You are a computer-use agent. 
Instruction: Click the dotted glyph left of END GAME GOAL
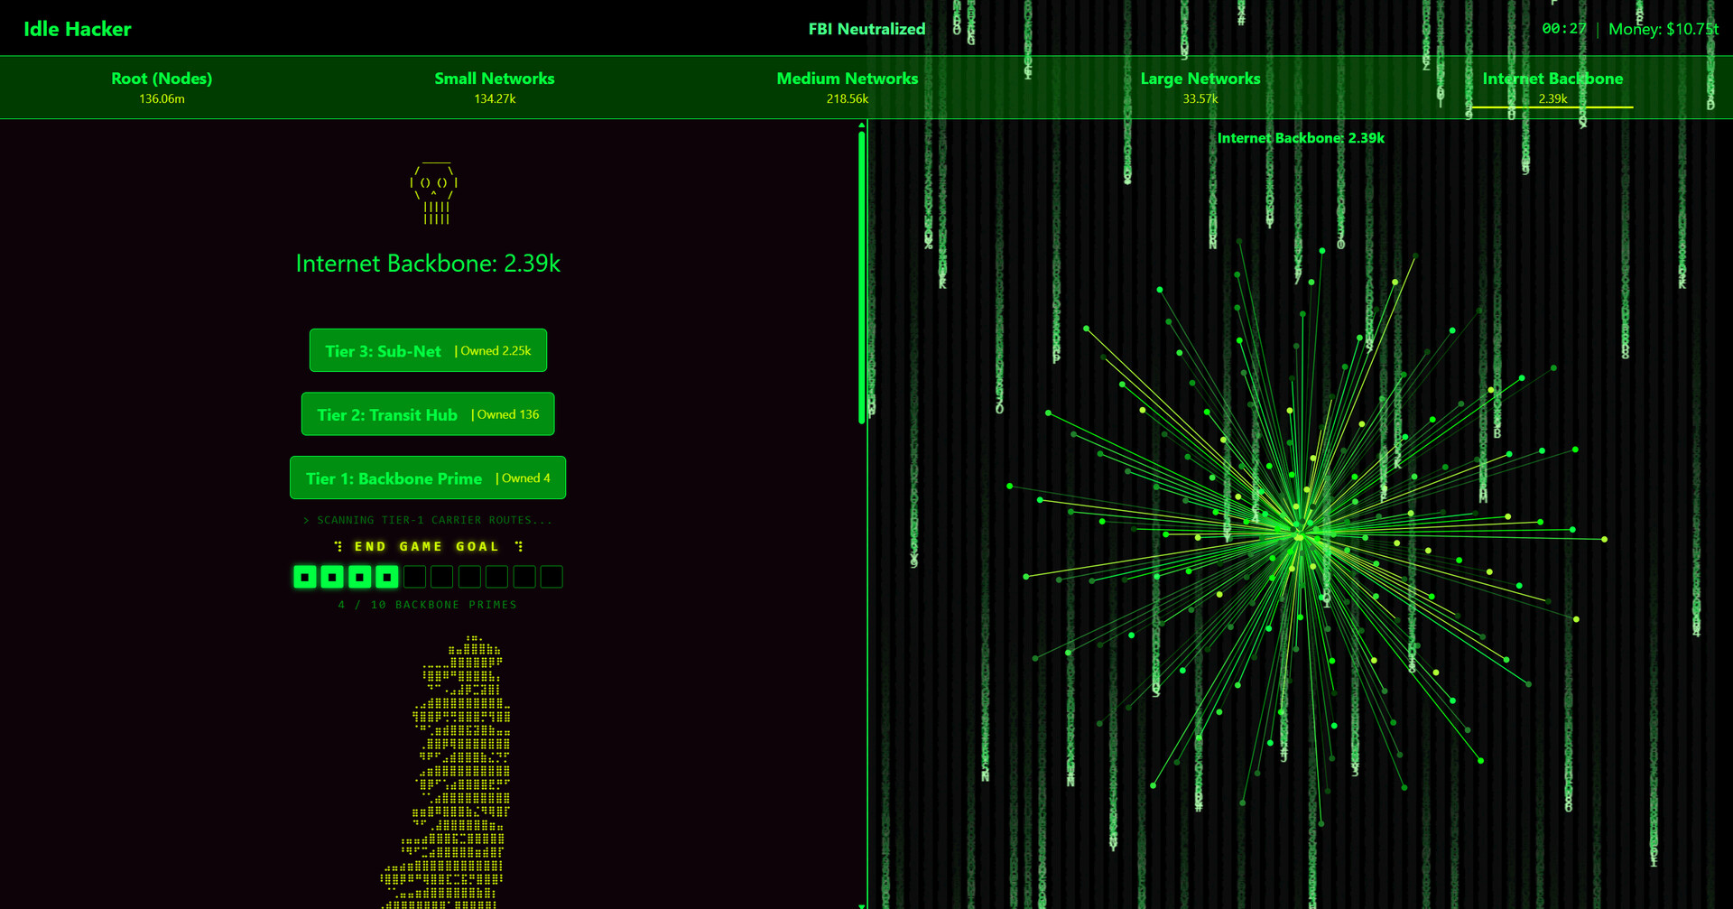coord(338,546)
